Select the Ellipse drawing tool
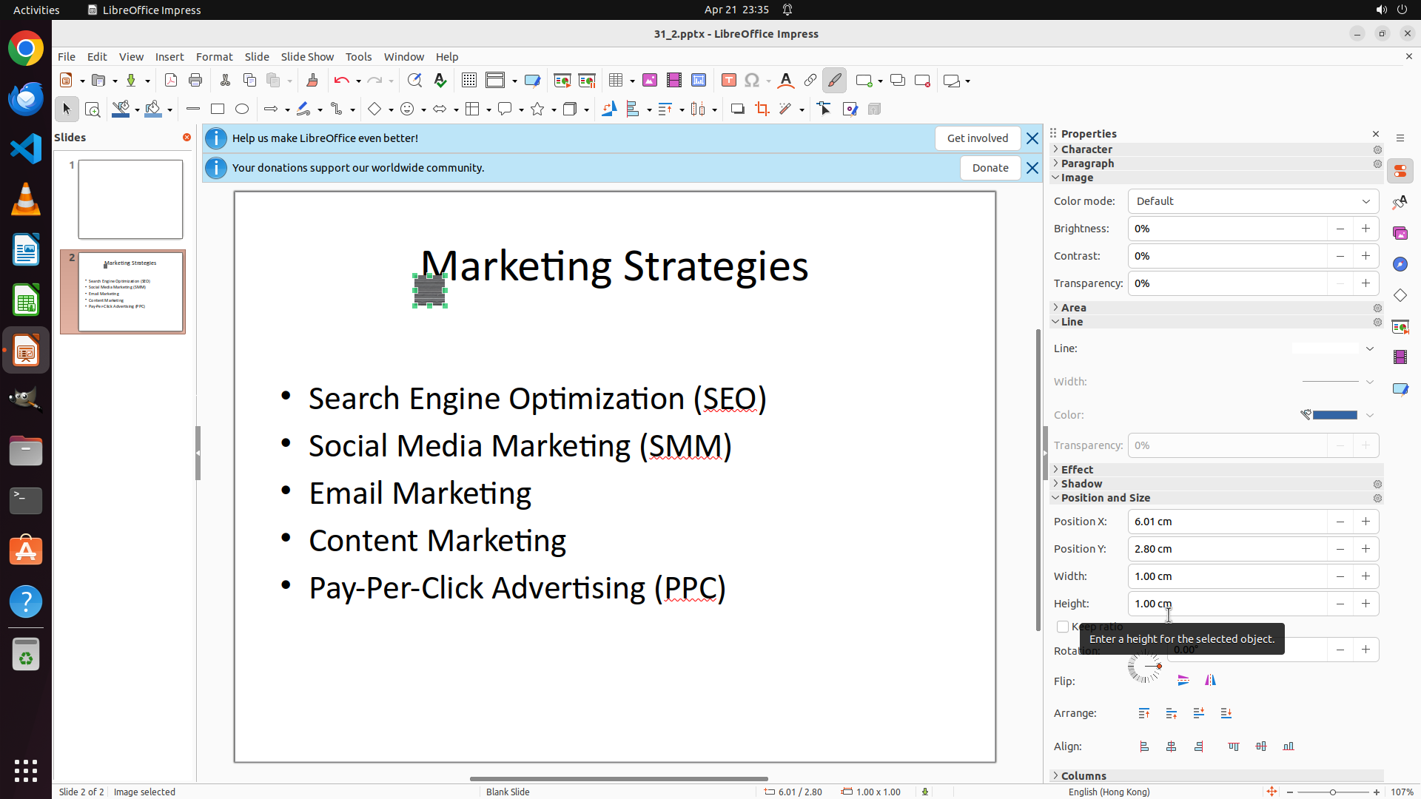Screen dimensions: 1421x799 [242, 109]
